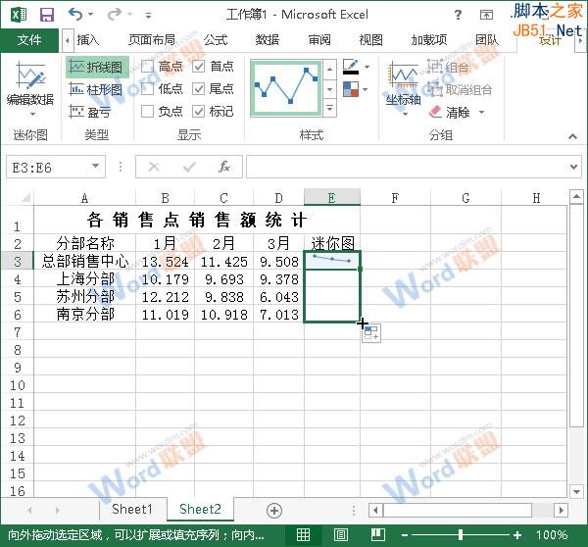Click the style gallery scroll down arrow
This screenshot has width=588, height=547.
pos(329,89)
